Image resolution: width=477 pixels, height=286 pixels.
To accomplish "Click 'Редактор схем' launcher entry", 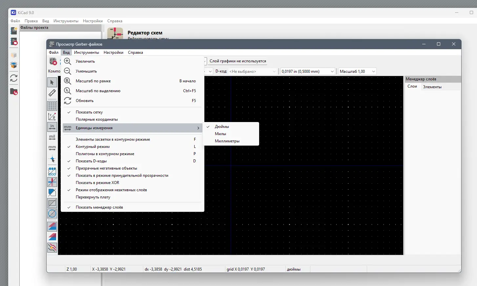I will tap(145, 33).
